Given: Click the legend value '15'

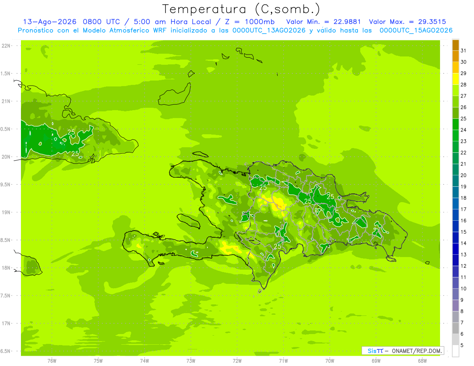Looking at the screenshot, I should pos(464,232).
